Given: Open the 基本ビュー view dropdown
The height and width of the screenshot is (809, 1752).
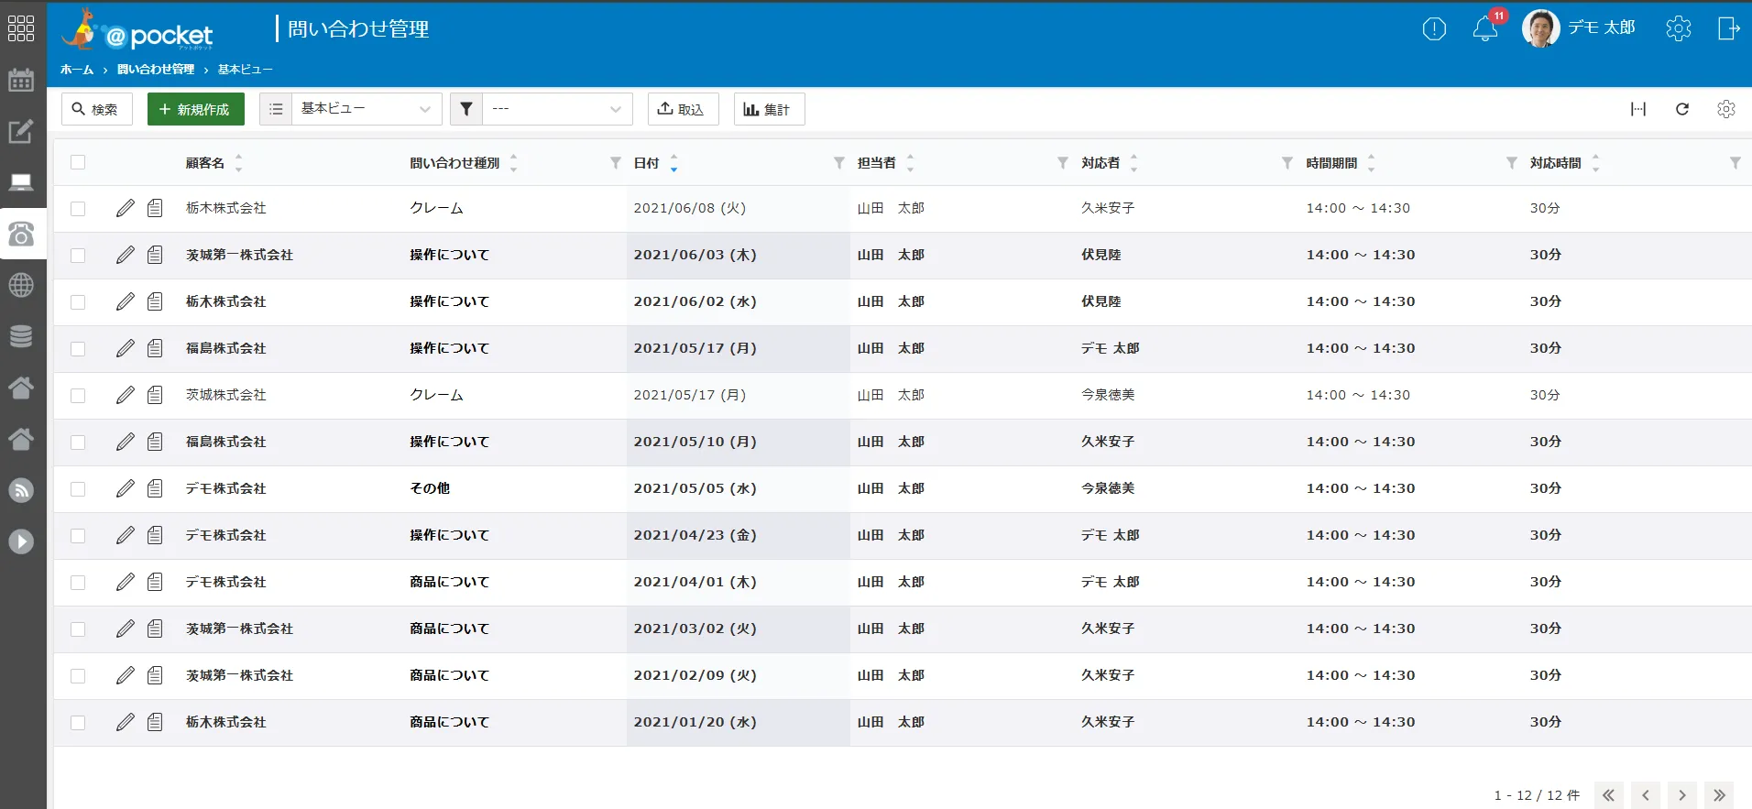Looking at the screenshot, I should (x=367, y=109).
